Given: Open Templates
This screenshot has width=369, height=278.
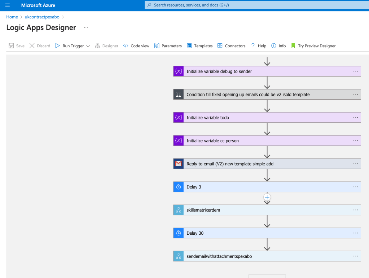Looking at the screenshot, I should (x=203, y=46).
